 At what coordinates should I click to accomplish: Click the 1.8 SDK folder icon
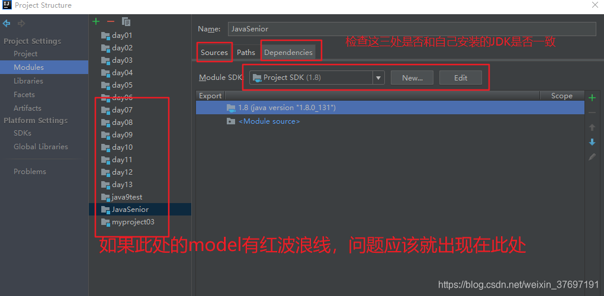coord(231,108)
